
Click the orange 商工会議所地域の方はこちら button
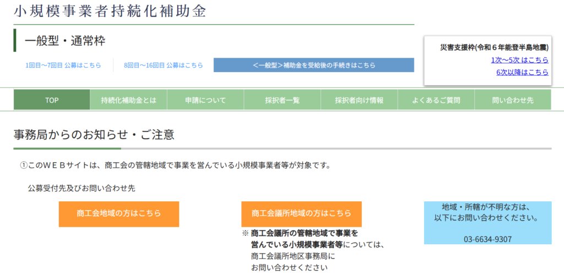(301, 213)
